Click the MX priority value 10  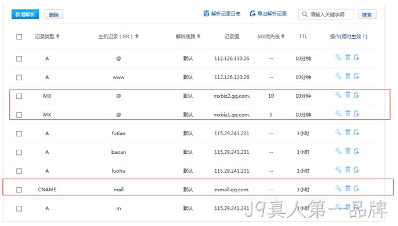click(x=271, y=96)
